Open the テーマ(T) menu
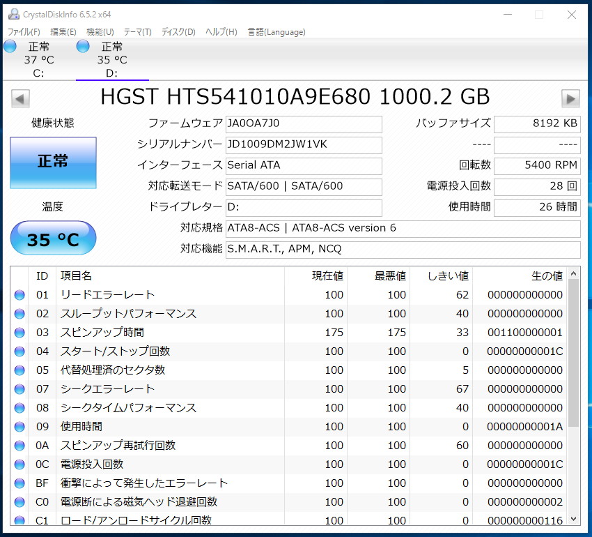This screenshot has height=537, width=592. point(137,32)
